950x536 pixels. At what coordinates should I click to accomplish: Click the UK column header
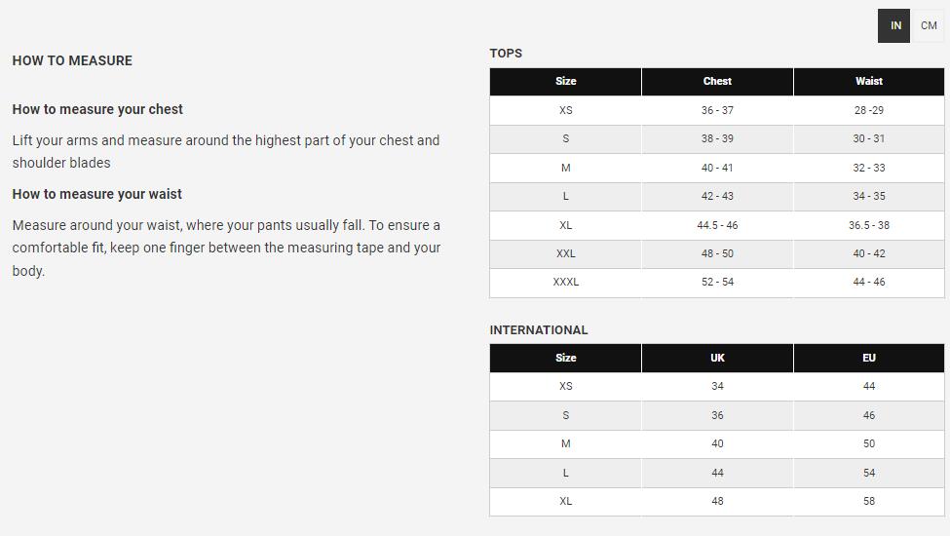tap(717, 359)
